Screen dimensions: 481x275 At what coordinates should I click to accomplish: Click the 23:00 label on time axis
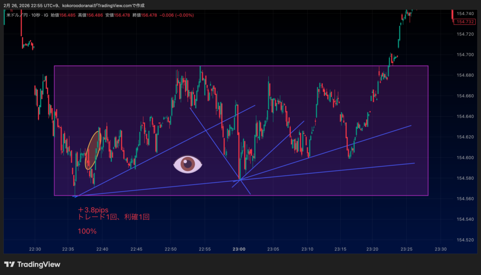click(239, 249)
